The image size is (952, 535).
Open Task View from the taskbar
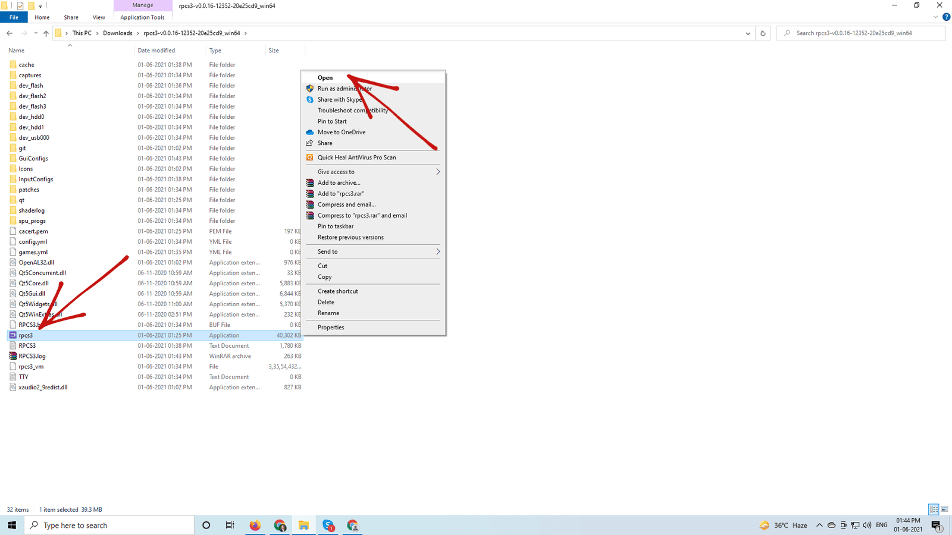coord(230,525)
